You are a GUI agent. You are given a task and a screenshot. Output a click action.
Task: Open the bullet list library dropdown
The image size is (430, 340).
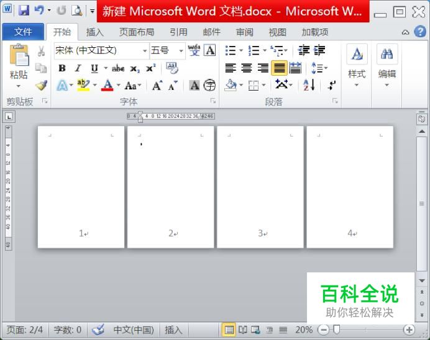[x=241, y=50]
